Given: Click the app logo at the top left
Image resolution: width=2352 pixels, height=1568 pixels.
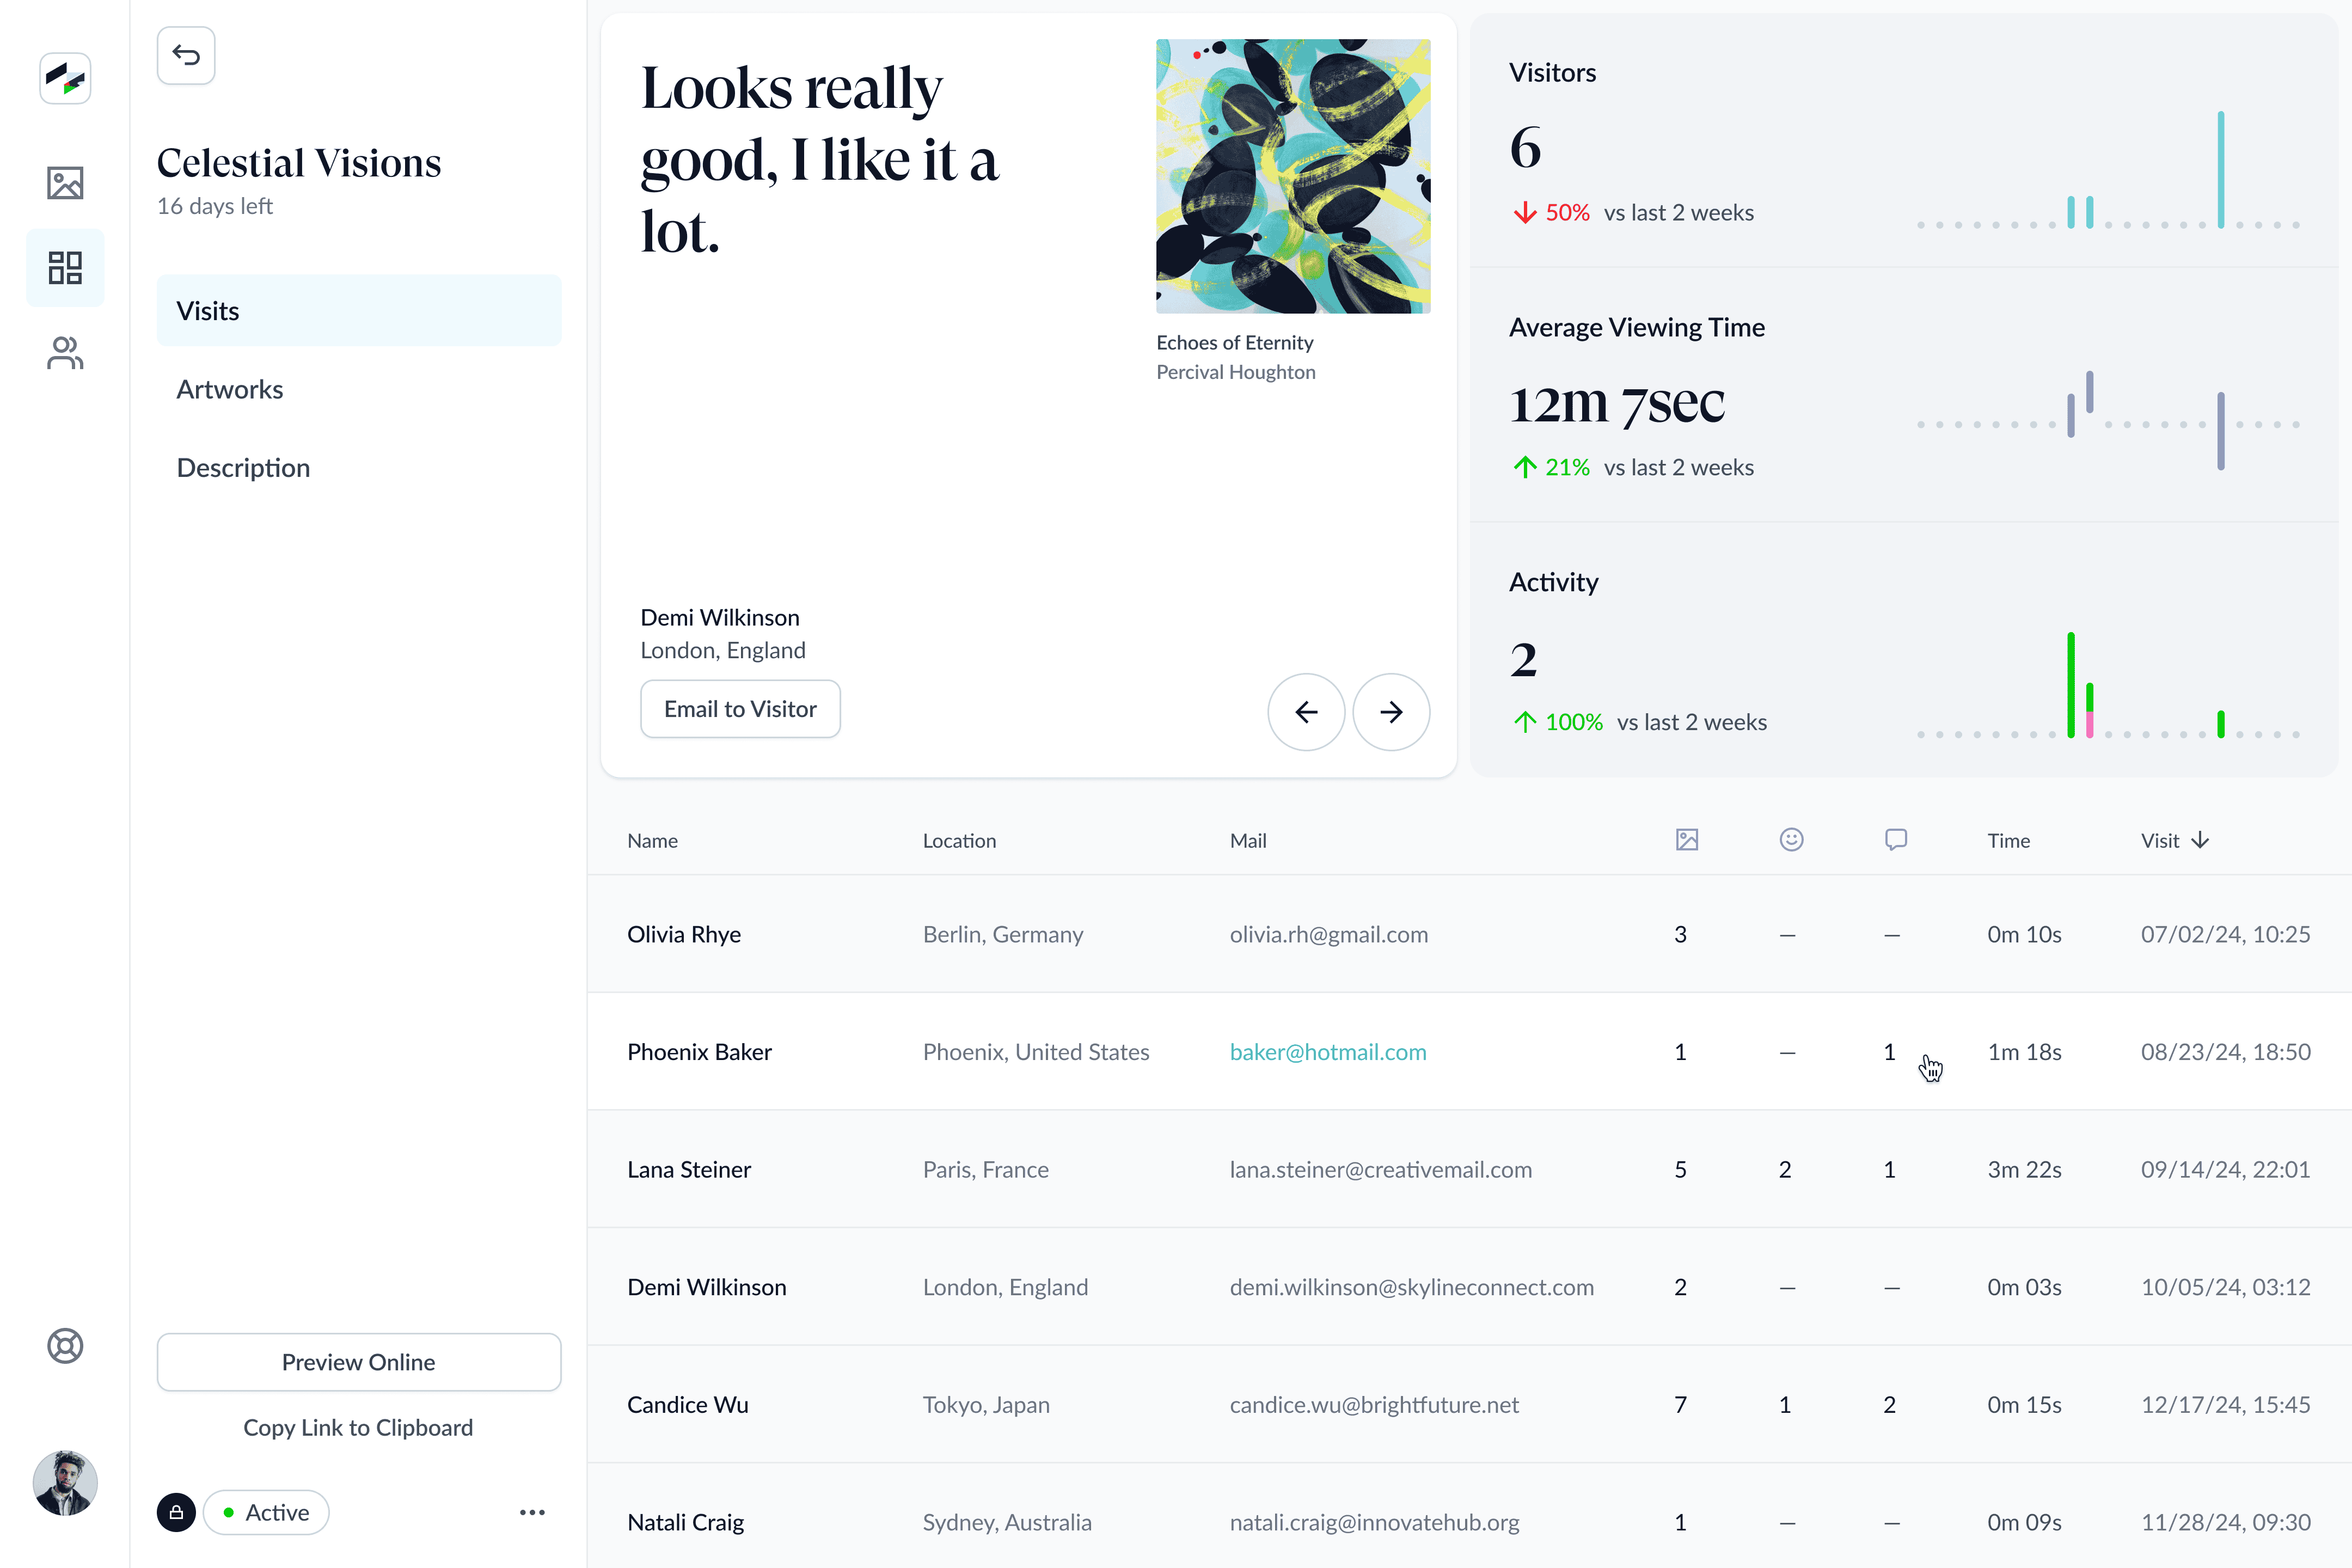Looking at the screenshot, I should pos(64,77).
